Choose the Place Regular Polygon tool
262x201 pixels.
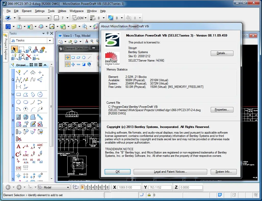[40, 94]
